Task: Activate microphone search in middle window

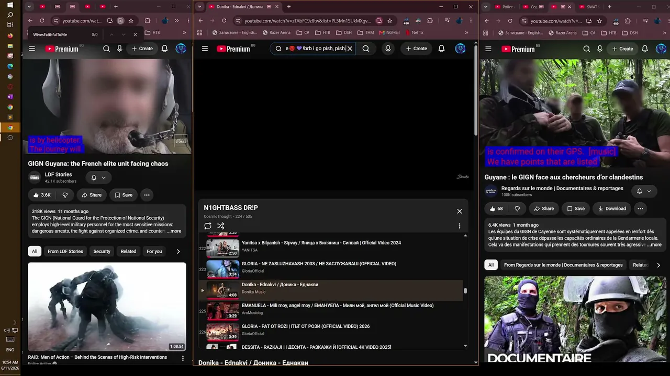Action: [388, 49]
